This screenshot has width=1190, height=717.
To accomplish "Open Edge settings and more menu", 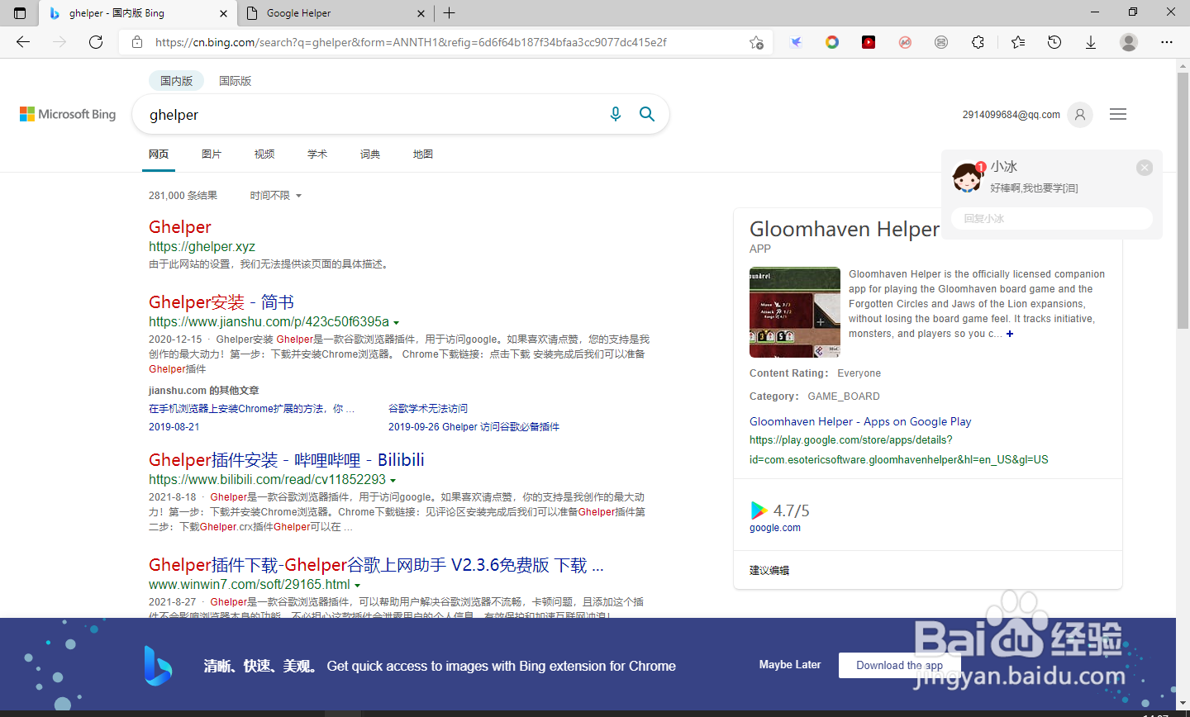I will (1167, 42).
